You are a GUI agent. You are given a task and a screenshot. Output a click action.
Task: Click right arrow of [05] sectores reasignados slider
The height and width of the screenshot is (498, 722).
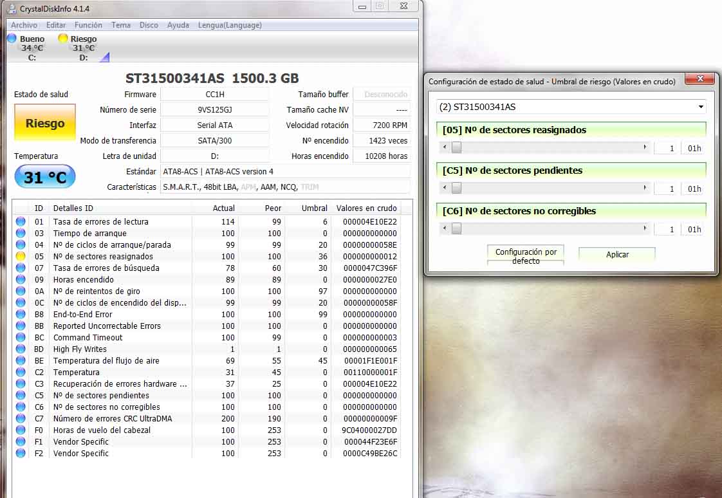645,147
